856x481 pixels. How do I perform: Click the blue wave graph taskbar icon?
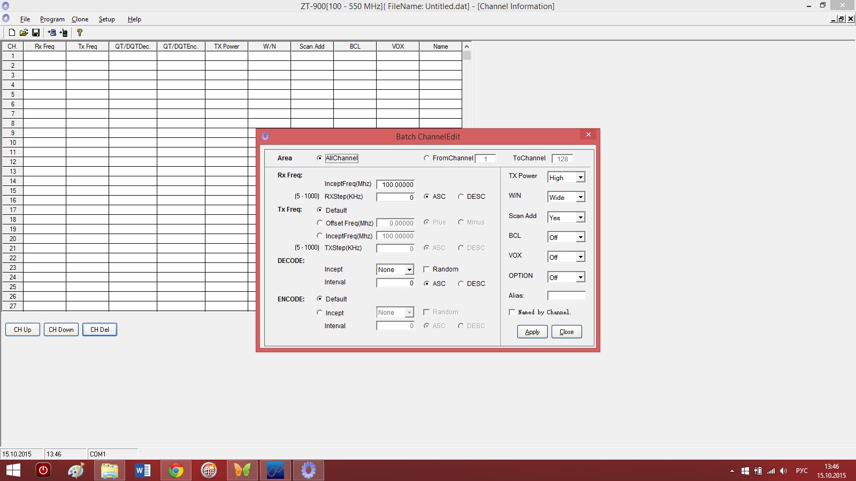coord(275,470)
